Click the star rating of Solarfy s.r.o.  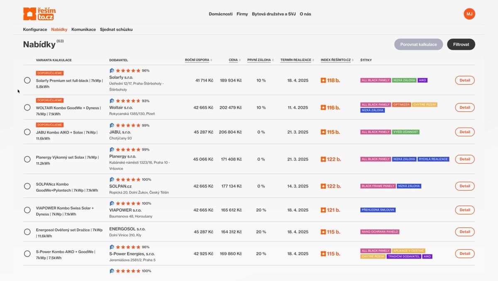128,70
